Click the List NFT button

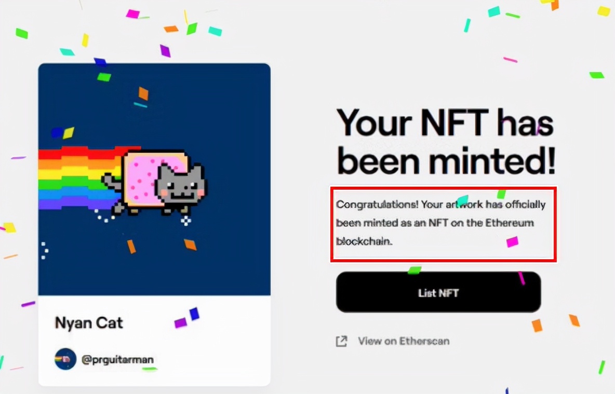pos(438,292)
